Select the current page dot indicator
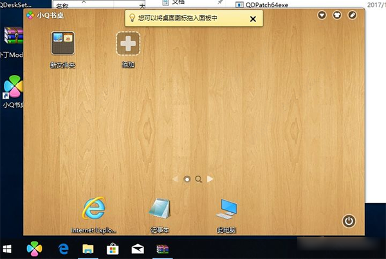Viewport: 386px width, 259px height. tap(187, 180)
